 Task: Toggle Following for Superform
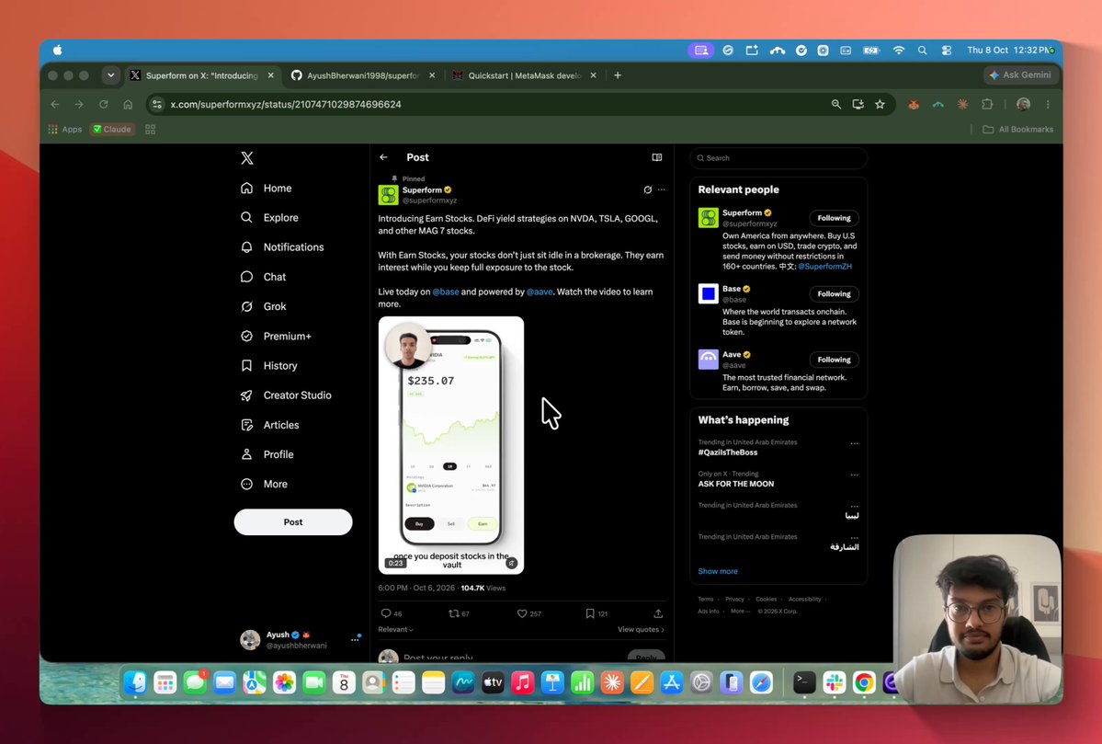(835, 218)
